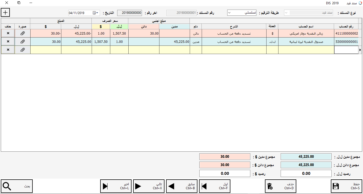This screenshot has height=194, width=363.
Task: Delete first row using its X button
Action: click(8, 34)
